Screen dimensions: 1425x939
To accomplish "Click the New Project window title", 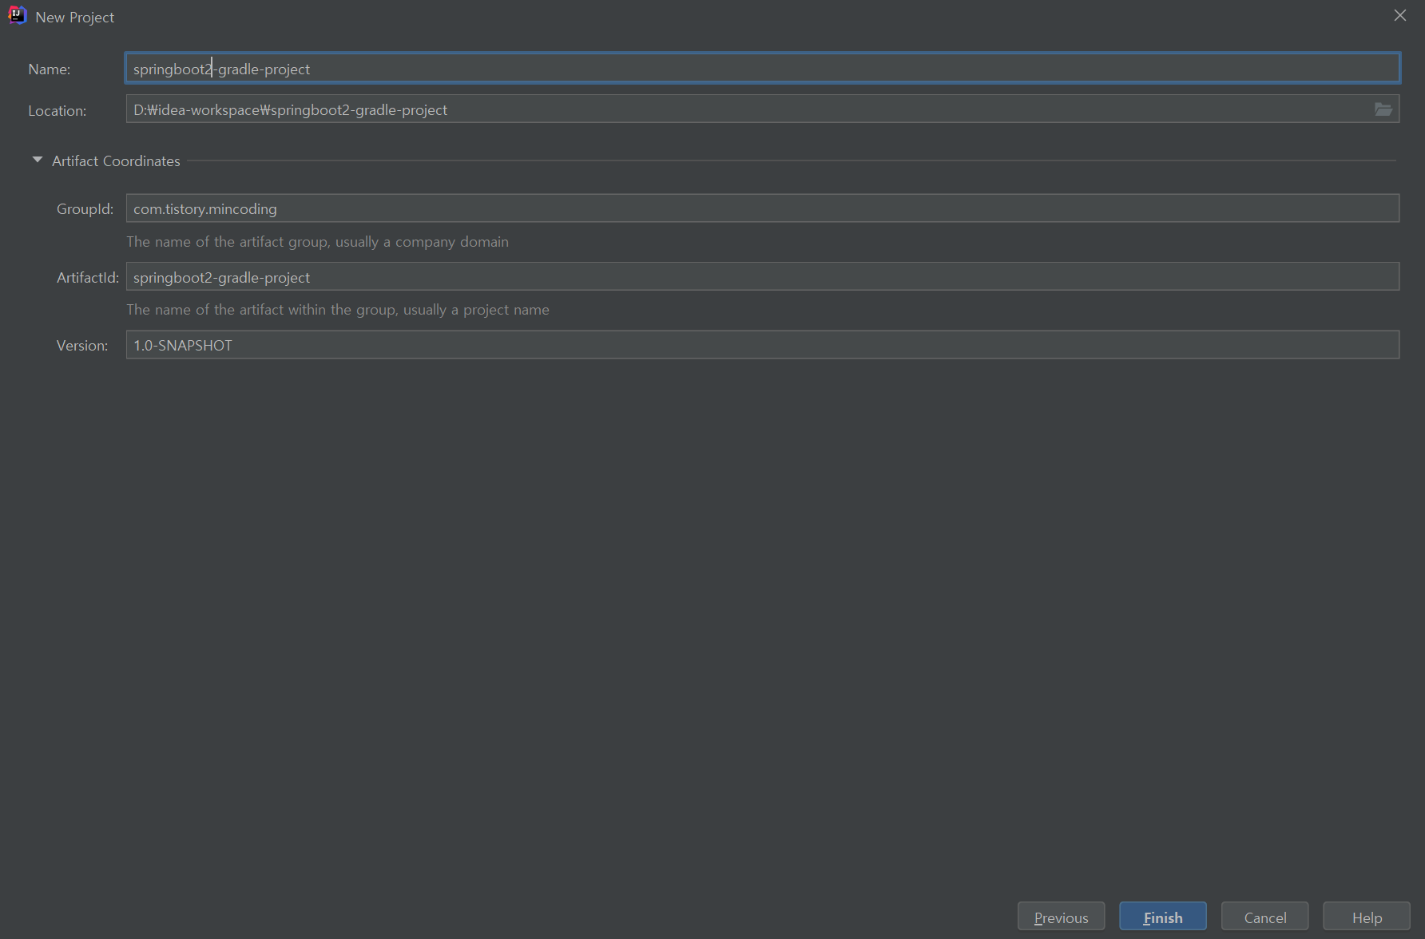I will point(75,17).
